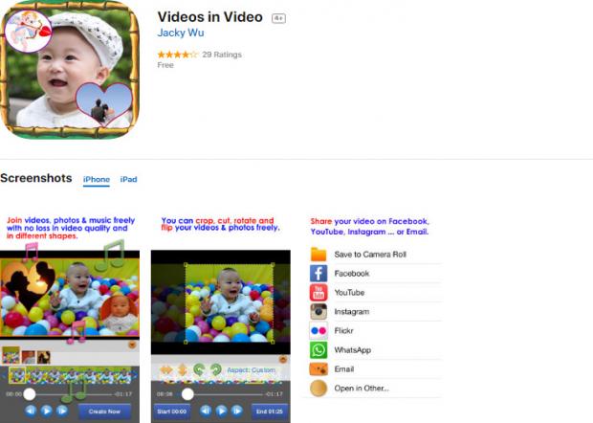Click the Email share icon
This screenshot has height=423, width=593.
pyautogui.click(x=318, y=369)
